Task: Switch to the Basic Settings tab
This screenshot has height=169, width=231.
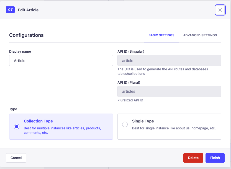Action: point(161,35)
